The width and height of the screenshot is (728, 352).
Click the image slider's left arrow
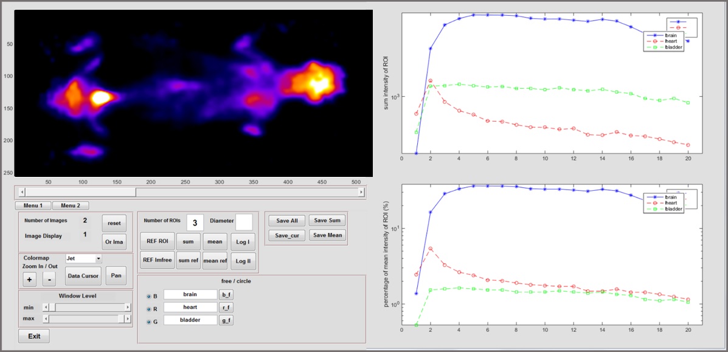click(22, 192)
